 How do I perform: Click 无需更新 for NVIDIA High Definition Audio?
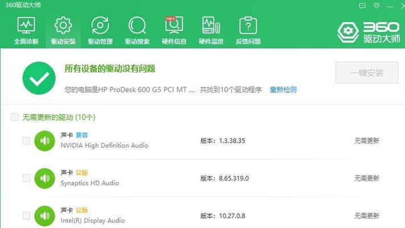pos(367,141)
